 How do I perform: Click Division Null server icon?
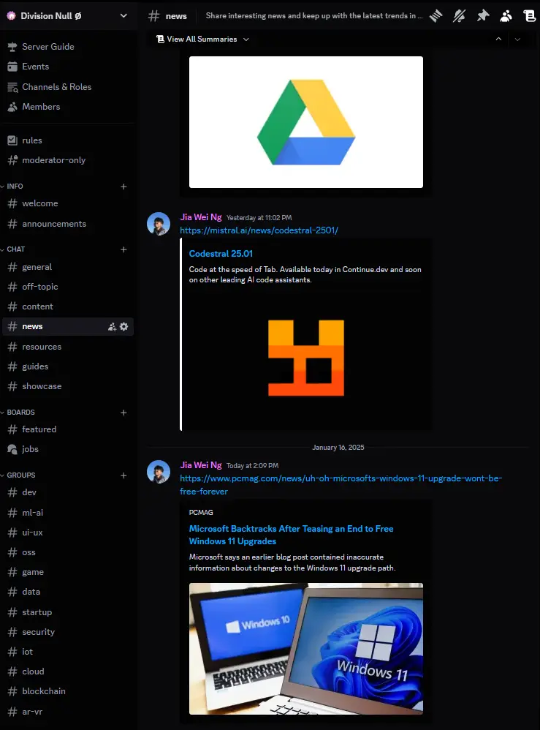pos(11,16)
